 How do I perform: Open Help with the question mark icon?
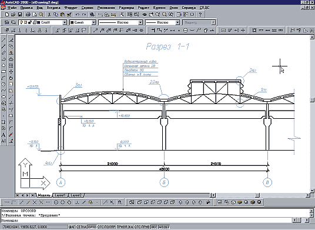point(200,15)
